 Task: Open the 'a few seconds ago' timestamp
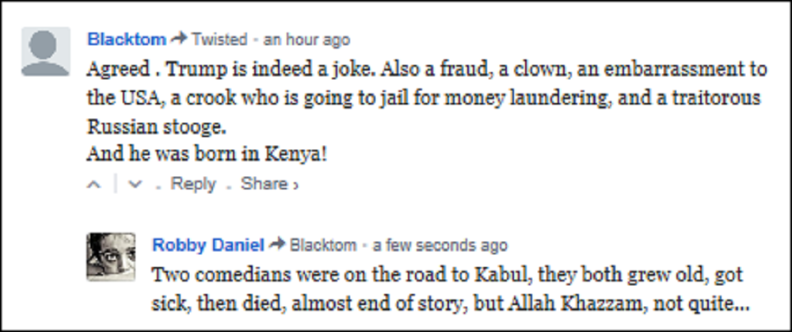tap(440, 245)
